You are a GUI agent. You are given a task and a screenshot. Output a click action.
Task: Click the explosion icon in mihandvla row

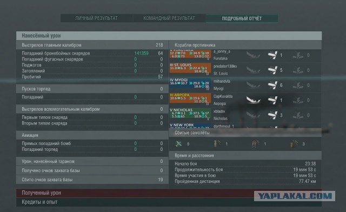point(298,85)
